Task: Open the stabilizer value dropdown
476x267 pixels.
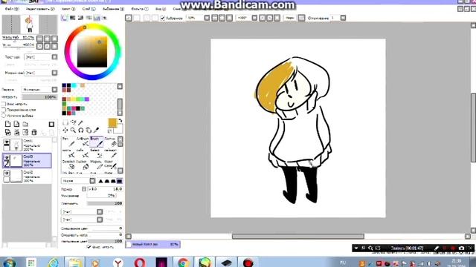Action: pos(343,18)
